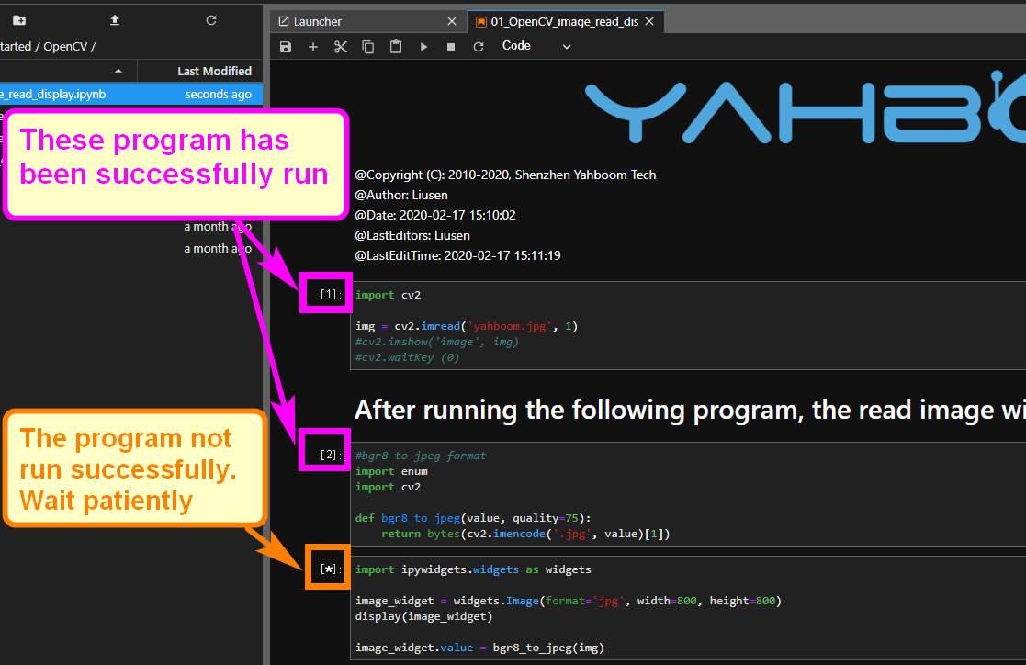Close the Launcher tab
The height and width of the screenshot is (665, 1026).
point(451,21)
